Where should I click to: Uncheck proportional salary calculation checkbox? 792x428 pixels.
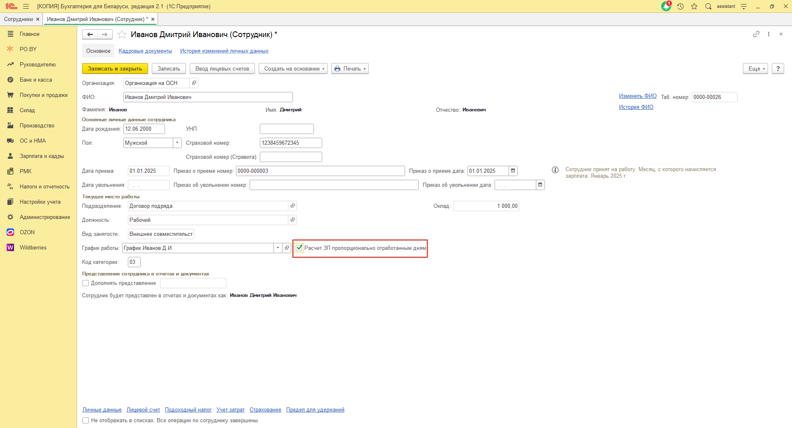299,248
